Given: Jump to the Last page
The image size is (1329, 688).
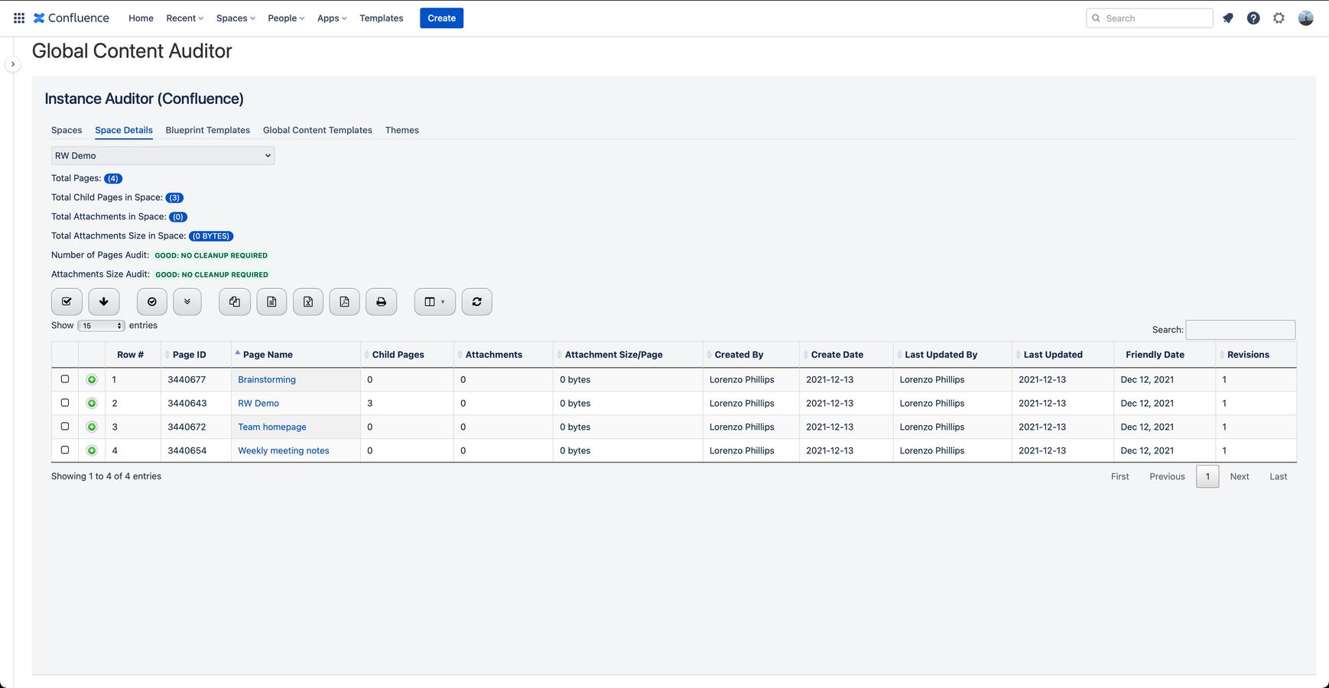Looking at the screenshot, I should pyautogui.click(x=1279, y=476).
